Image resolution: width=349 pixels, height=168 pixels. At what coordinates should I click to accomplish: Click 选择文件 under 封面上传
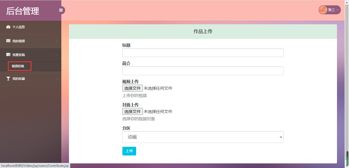[x=133, y=111]
